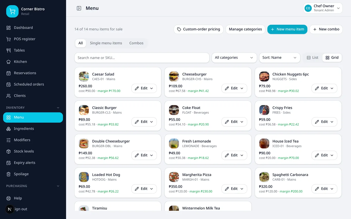Click the Chicken Nuggets 6pc thumbnail

[264, 77]
